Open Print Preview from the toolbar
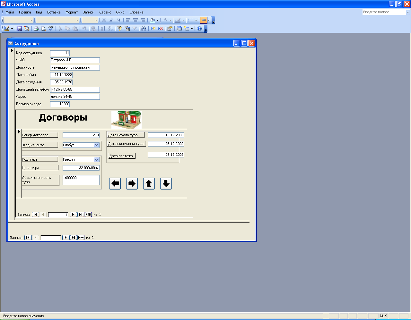Screen dimensions: 411x320 44,29
